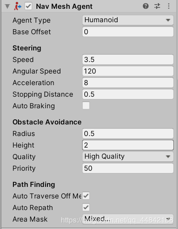Click the Radius field under Obstacle Avoidance
The width and height of the screenshot is (178, 229).
pos(128,134)
